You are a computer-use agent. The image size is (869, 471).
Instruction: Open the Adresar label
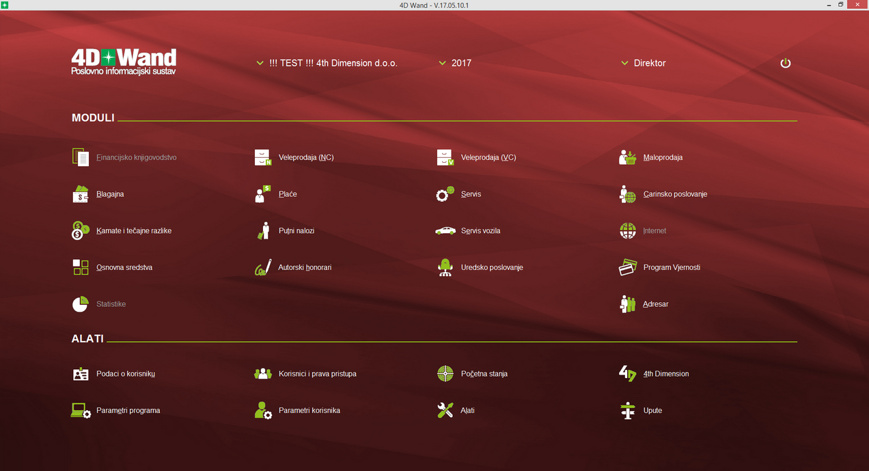click(x=656, y=304)
